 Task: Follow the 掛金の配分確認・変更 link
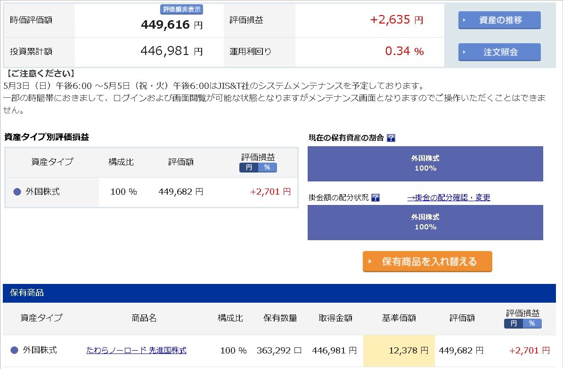click(449, 197)
